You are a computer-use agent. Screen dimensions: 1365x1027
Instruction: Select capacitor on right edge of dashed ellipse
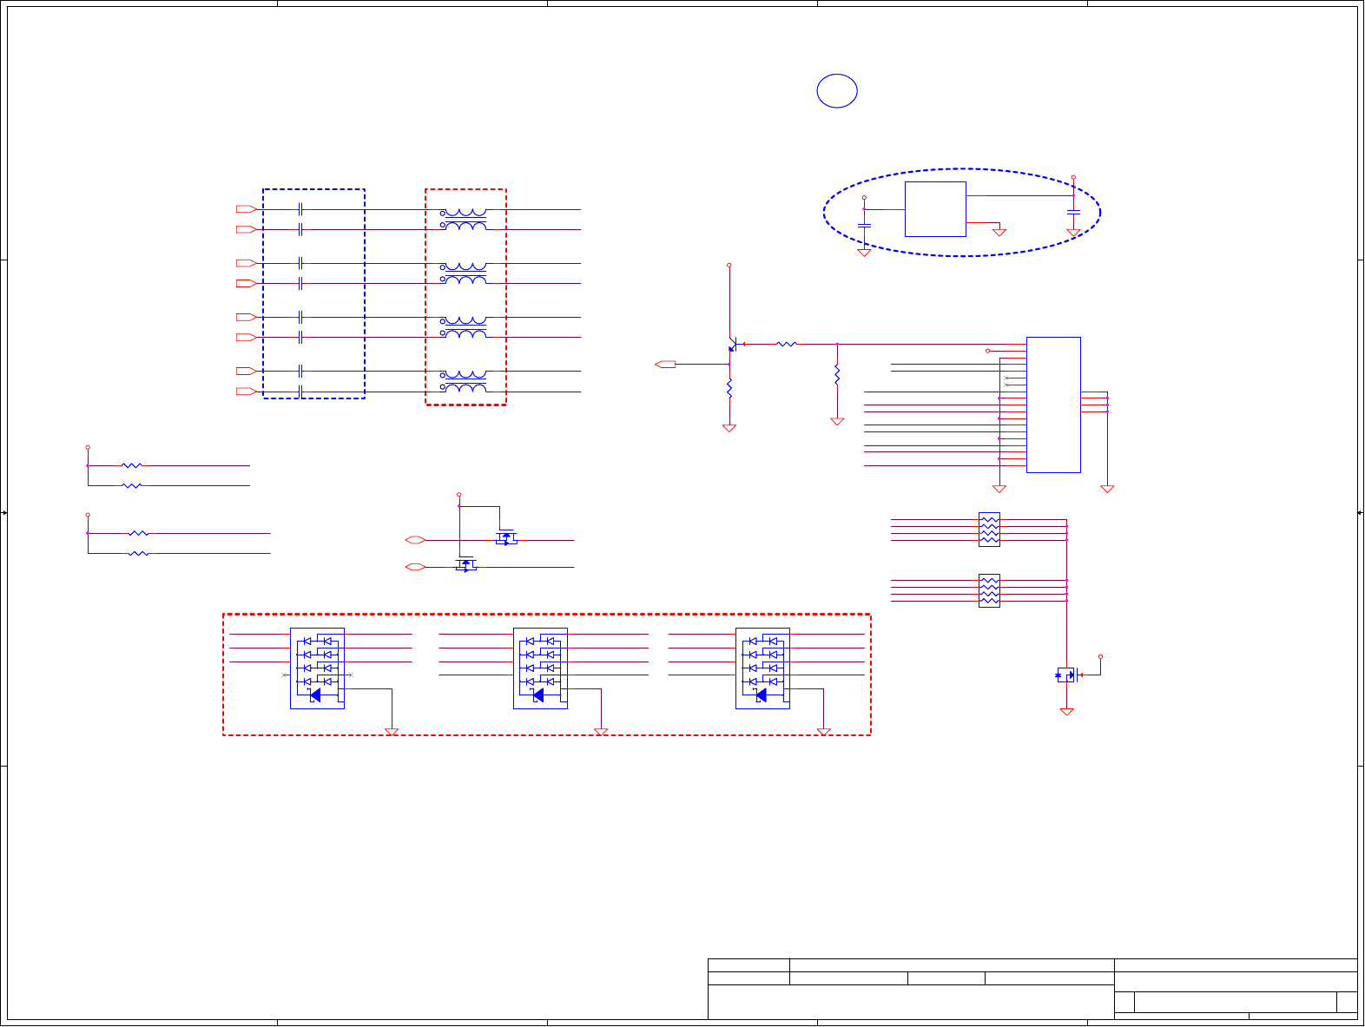click(x=1073, y=212)
